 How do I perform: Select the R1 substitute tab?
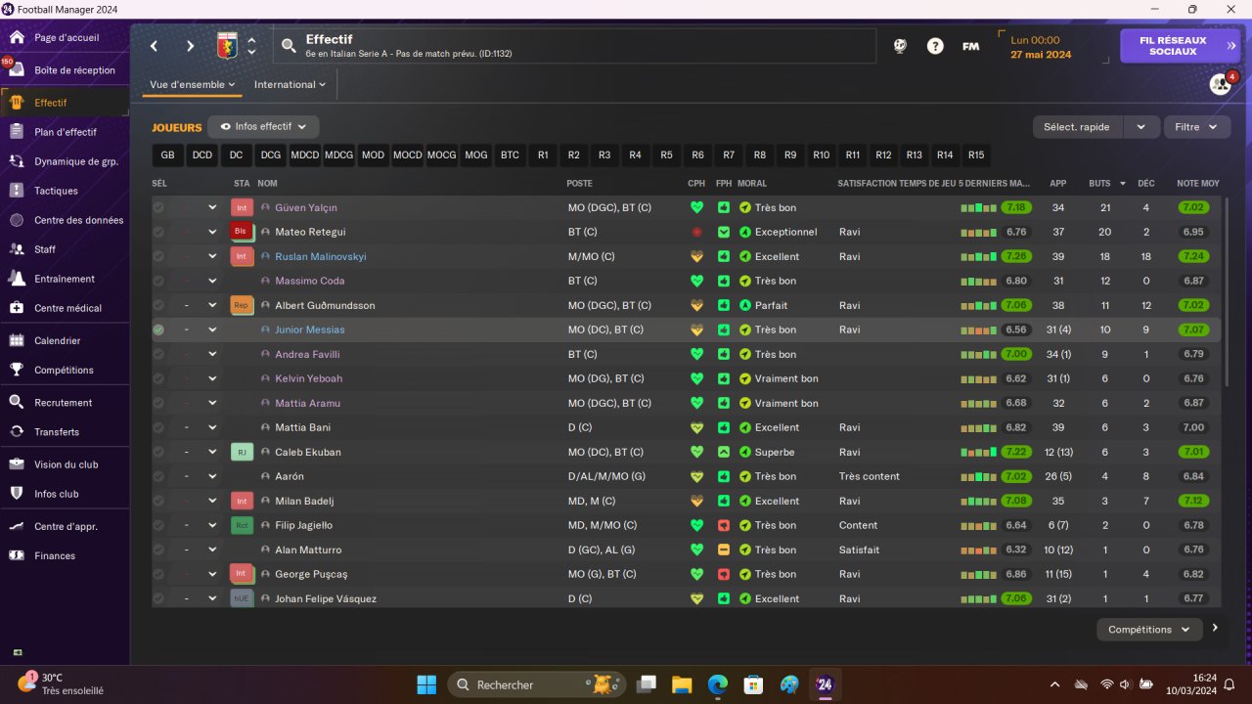tap(543, 155)
